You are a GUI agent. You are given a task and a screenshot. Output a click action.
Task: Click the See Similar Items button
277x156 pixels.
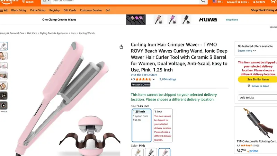pyautogui.click(x=258, y=79)
